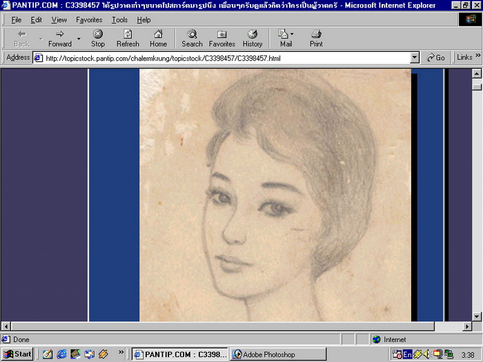Click the Mail toolbar button
The width and height of the screenshot is (483, 362).
click(284, 38)
